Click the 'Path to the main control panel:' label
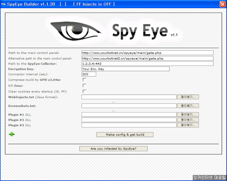227x181 pixels. point(34,53)
